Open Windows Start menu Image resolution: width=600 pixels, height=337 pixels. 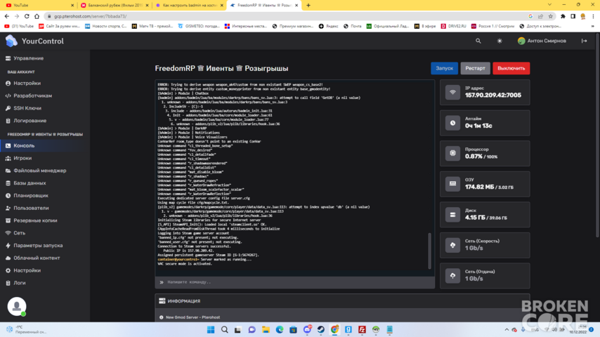(211, 330)
